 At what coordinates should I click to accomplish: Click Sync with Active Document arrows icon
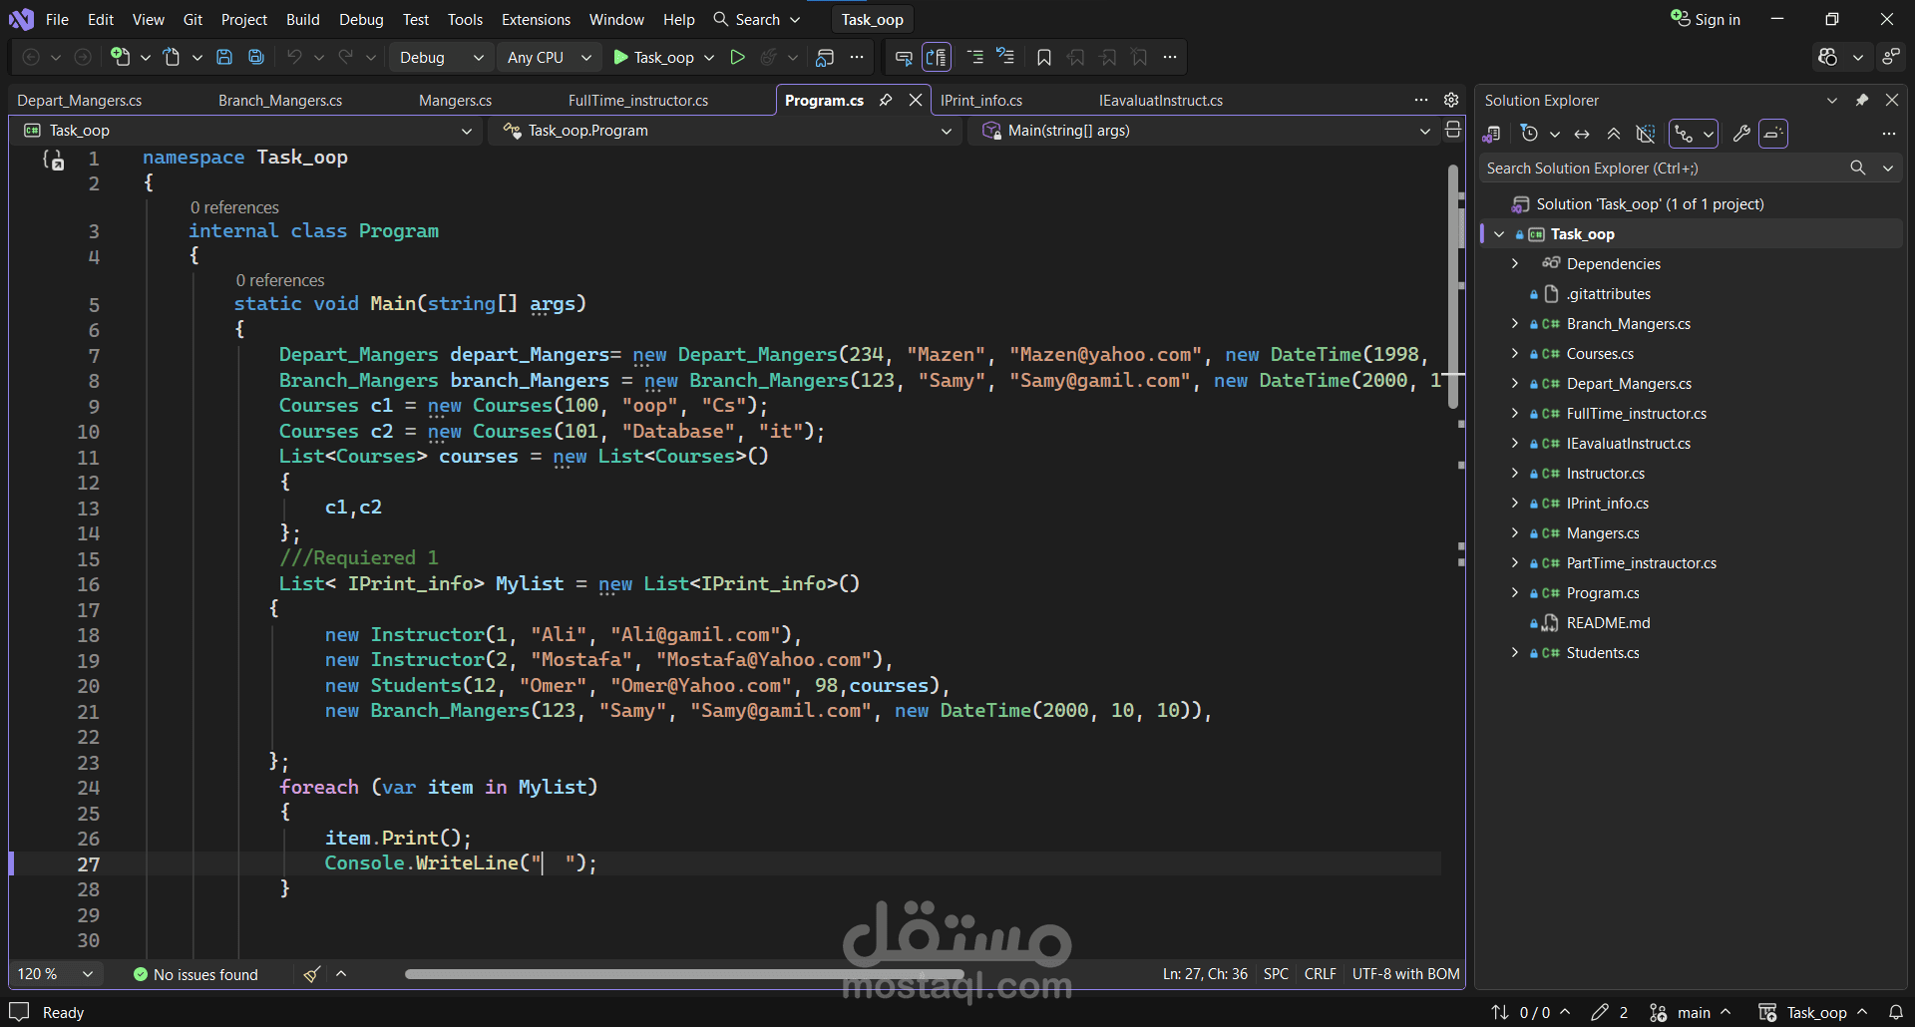1582,134
